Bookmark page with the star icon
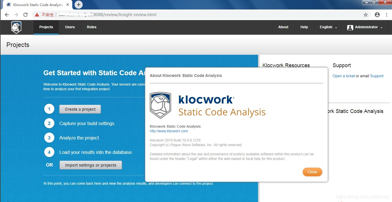The height and width of the screenshot is (202, 392). click(366, 15)
